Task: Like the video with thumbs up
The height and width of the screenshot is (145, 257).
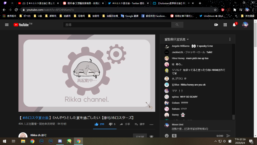Action: 99,124
